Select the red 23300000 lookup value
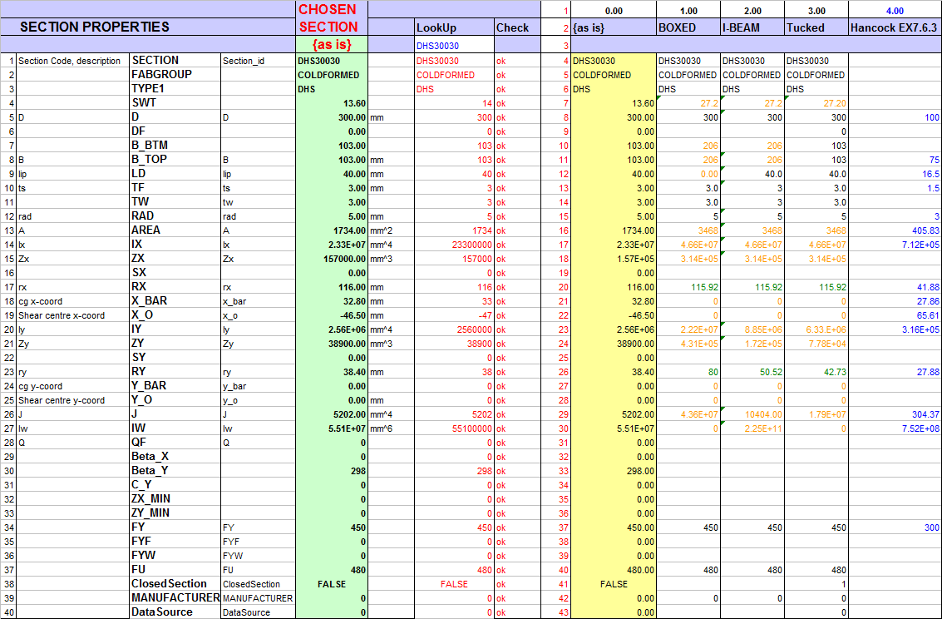This screenshot has height=619, width=942. [454, 245]
